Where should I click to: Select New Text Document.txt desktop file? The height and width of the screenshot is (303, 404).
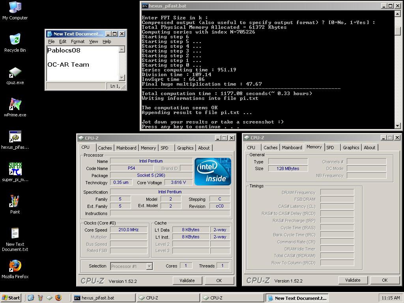pos(15,240)
